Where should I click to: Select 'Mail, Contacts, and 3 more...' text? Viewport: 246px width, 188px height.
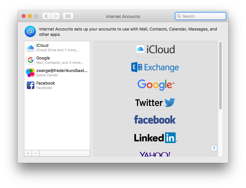pos(60,63)
